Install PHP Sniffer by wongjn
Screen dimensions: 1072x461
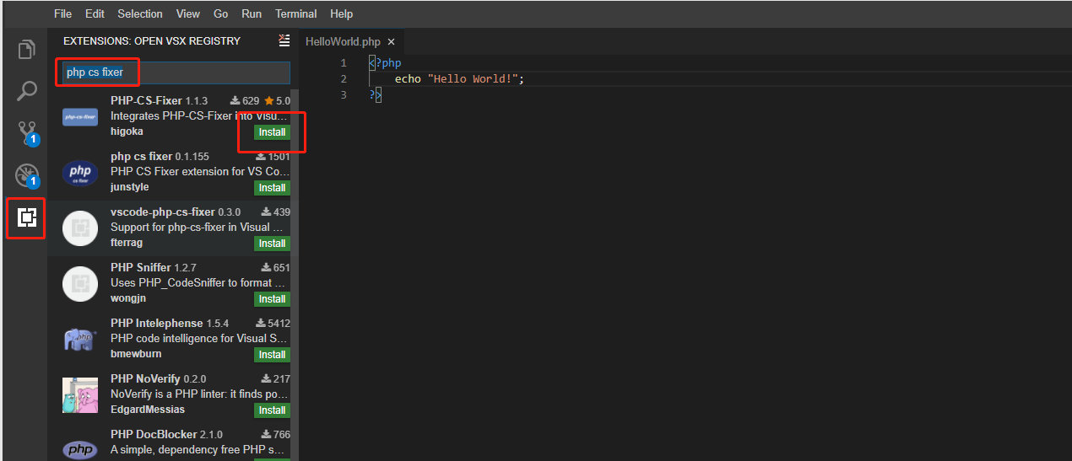272,299
